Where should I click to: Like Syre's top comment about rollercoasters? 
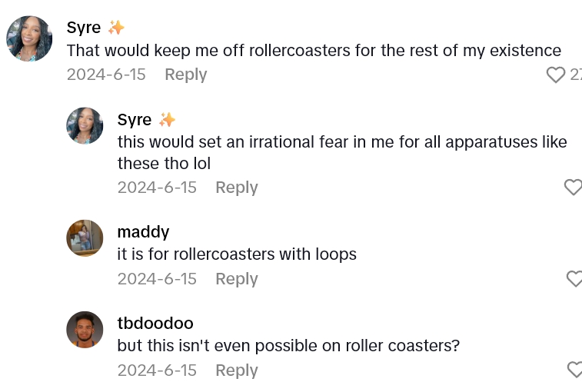click(x=556, y=75)
